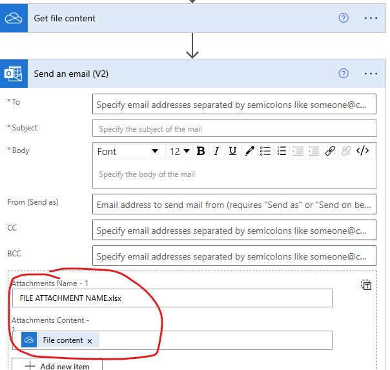Insert a bulleted list
The image size is (390, 370).
pos(265,151)
